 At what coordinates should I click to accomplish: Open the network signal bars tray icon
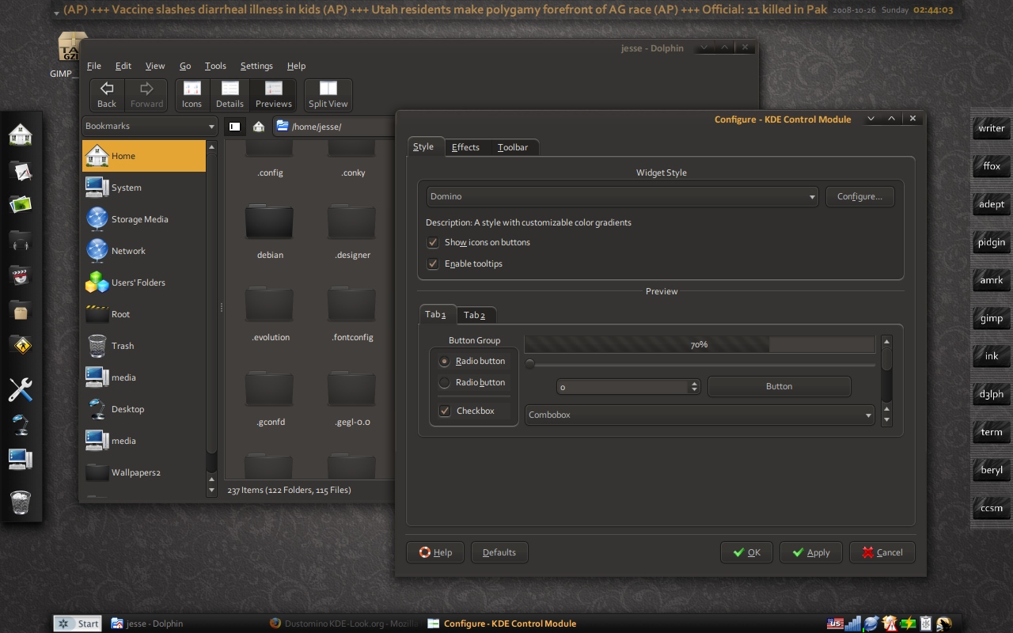pos(853,624)
